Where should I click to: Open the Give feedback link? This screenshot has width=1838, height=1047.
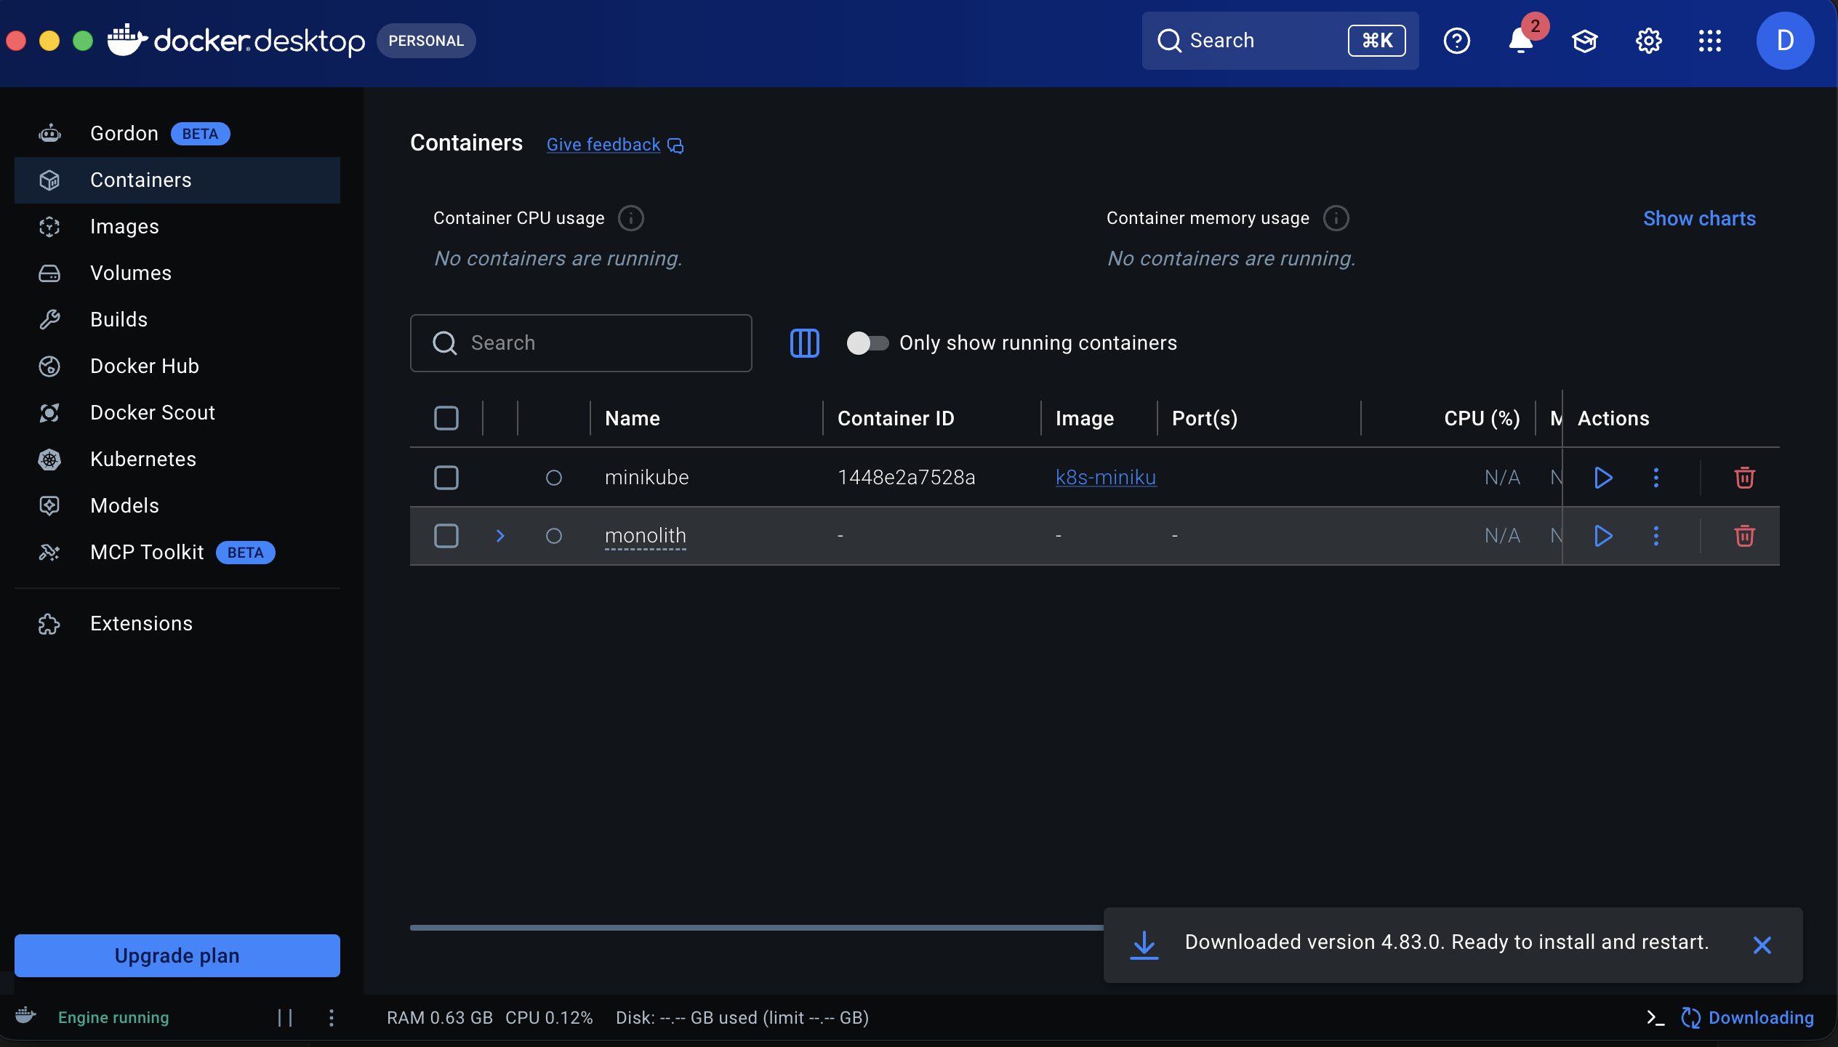point(614,145)
